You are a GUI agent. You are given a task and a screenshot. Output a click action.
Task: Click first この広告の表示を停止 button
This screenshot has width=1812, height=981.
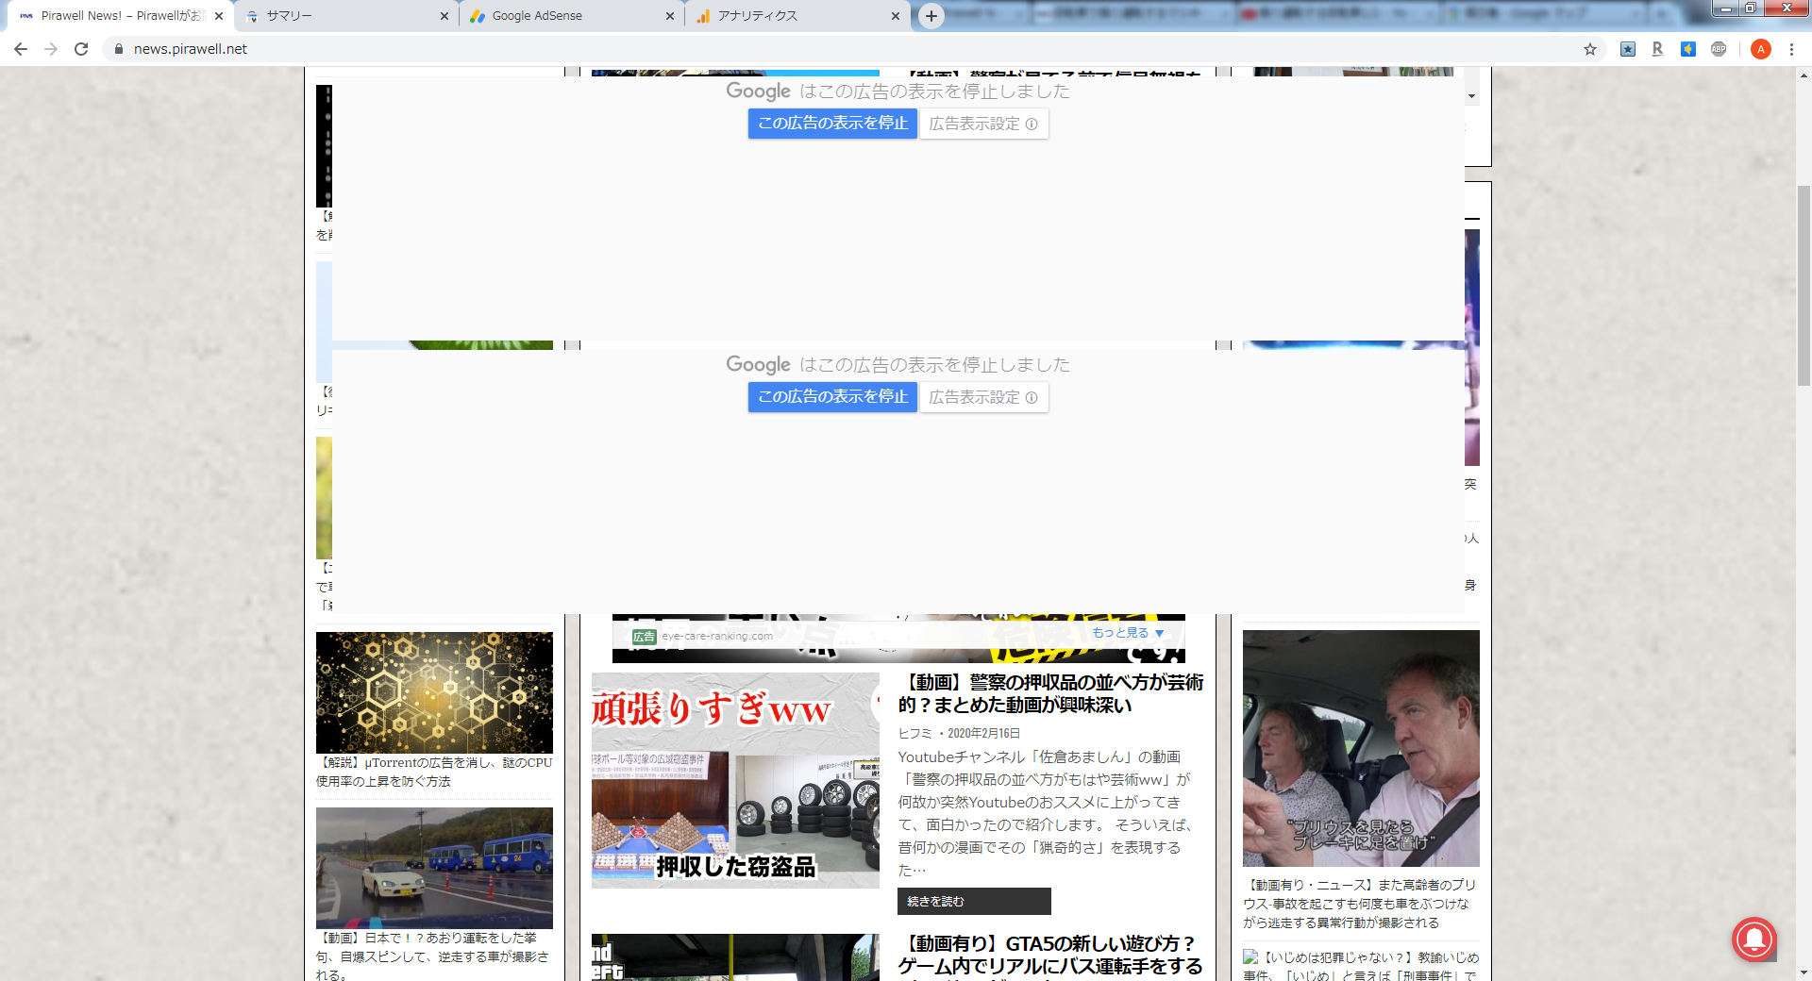click(832, 124)
